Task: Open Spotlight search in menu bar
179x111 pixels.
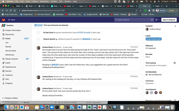Action: pos(151,1)
